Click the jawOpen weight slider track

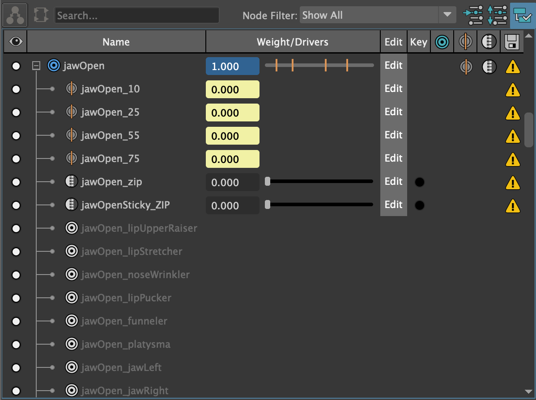coord(319,65)
